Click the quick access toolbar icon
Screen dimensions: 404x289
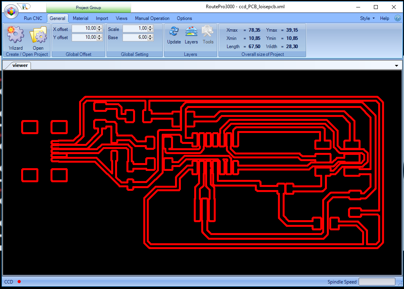tap(25, 7)
